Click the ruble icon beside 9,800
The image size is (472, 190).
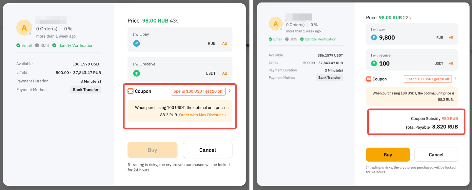374,38
